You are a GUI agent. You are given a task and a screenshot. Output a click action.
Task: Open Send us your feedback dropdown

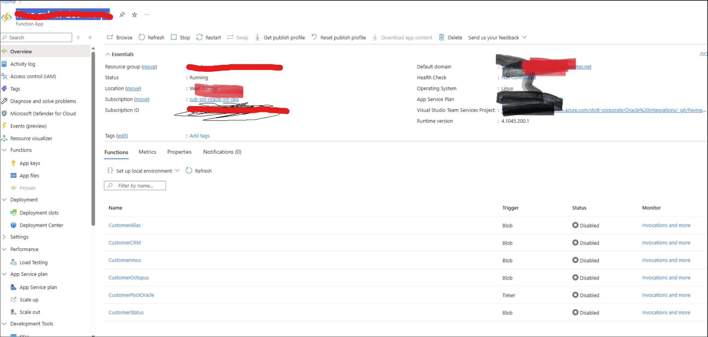[x=497, y=37]
